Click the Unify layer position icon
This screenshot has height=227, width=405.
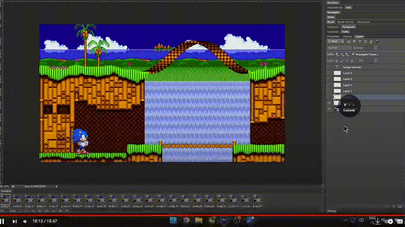click(337, 54)
